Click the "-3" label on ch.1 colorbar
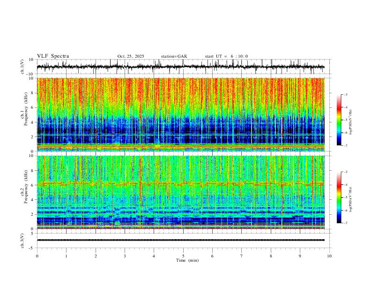 [x=345, y=94]
